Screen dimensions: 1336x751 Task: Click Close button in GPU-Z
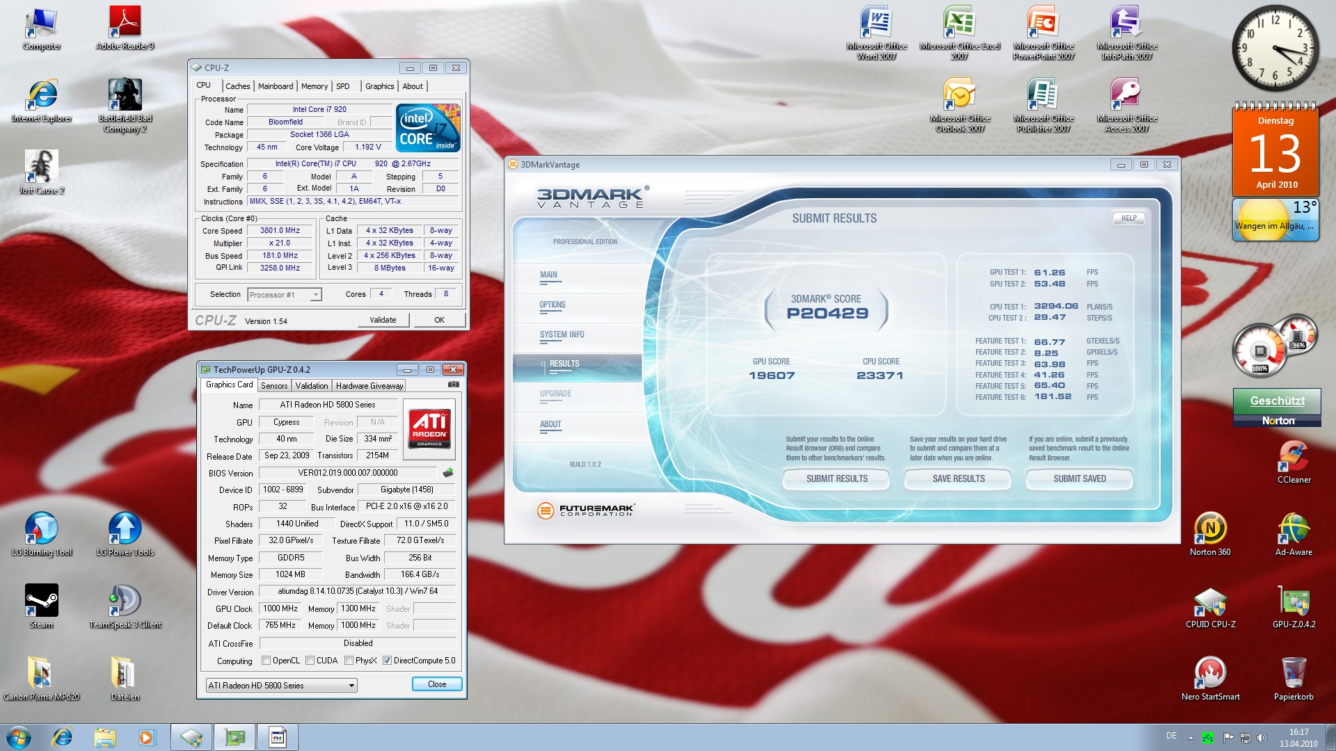437,684
